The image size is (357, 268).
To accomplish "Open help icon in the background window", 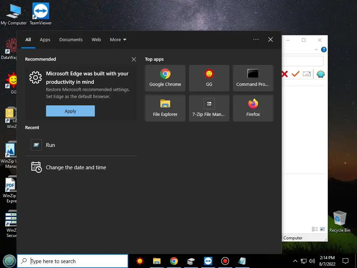I will (x=324, y=50).
